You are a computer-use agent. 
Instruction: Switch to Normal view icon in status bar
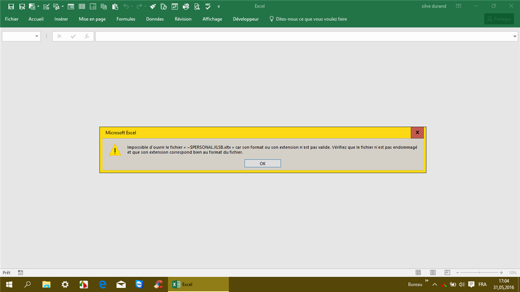[x=418, y=272]
